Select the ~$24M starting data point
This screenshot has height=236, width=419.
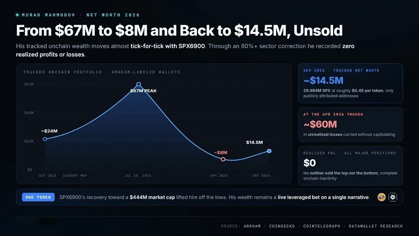point(45,139)
